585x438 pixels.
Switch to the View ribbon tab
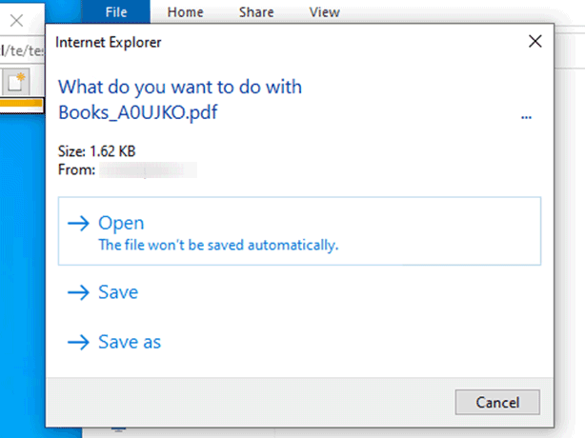[x=324, y=12]
